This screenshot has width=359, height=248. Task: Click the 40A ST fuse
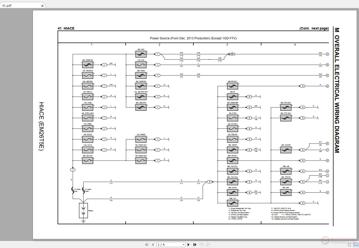tap(233, 97)
